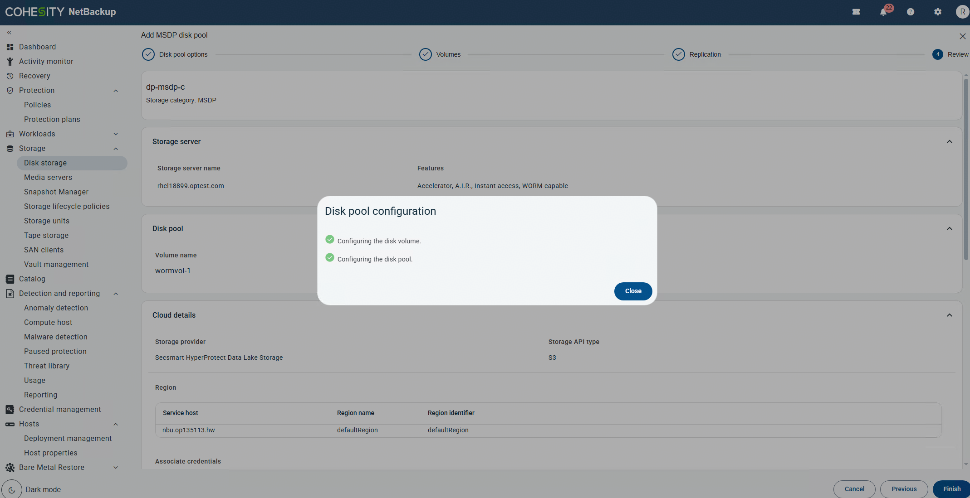This screenshot has height=498, width=970.
Task: Open Storage units page
Action: tap(47, 221)
